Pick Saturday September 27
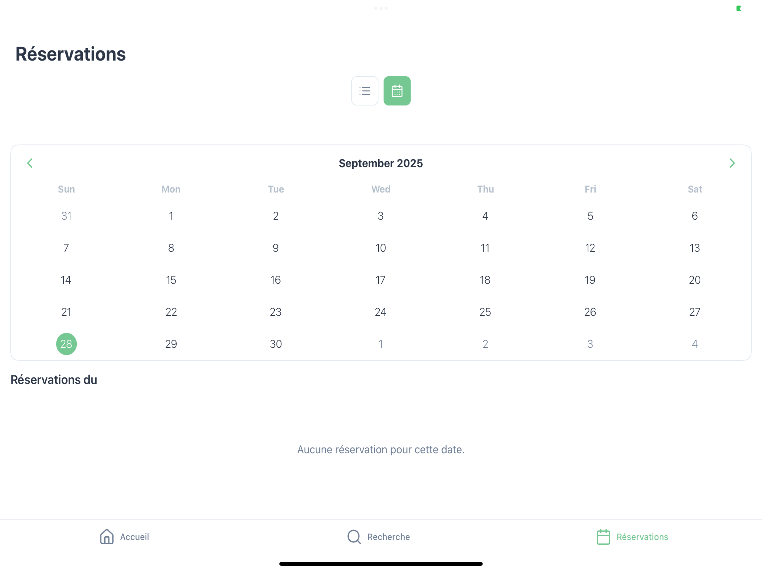The image size is (762, 571). tap(695, 312)
